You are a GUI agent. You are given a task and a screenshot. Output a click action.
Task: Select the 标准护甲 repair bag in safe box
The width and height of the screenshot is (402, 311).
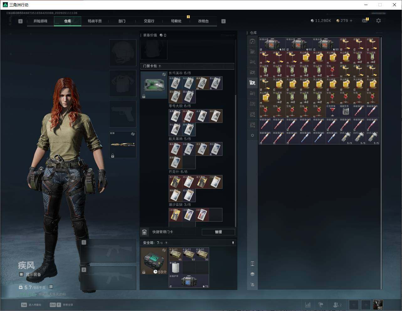point(189,281)
